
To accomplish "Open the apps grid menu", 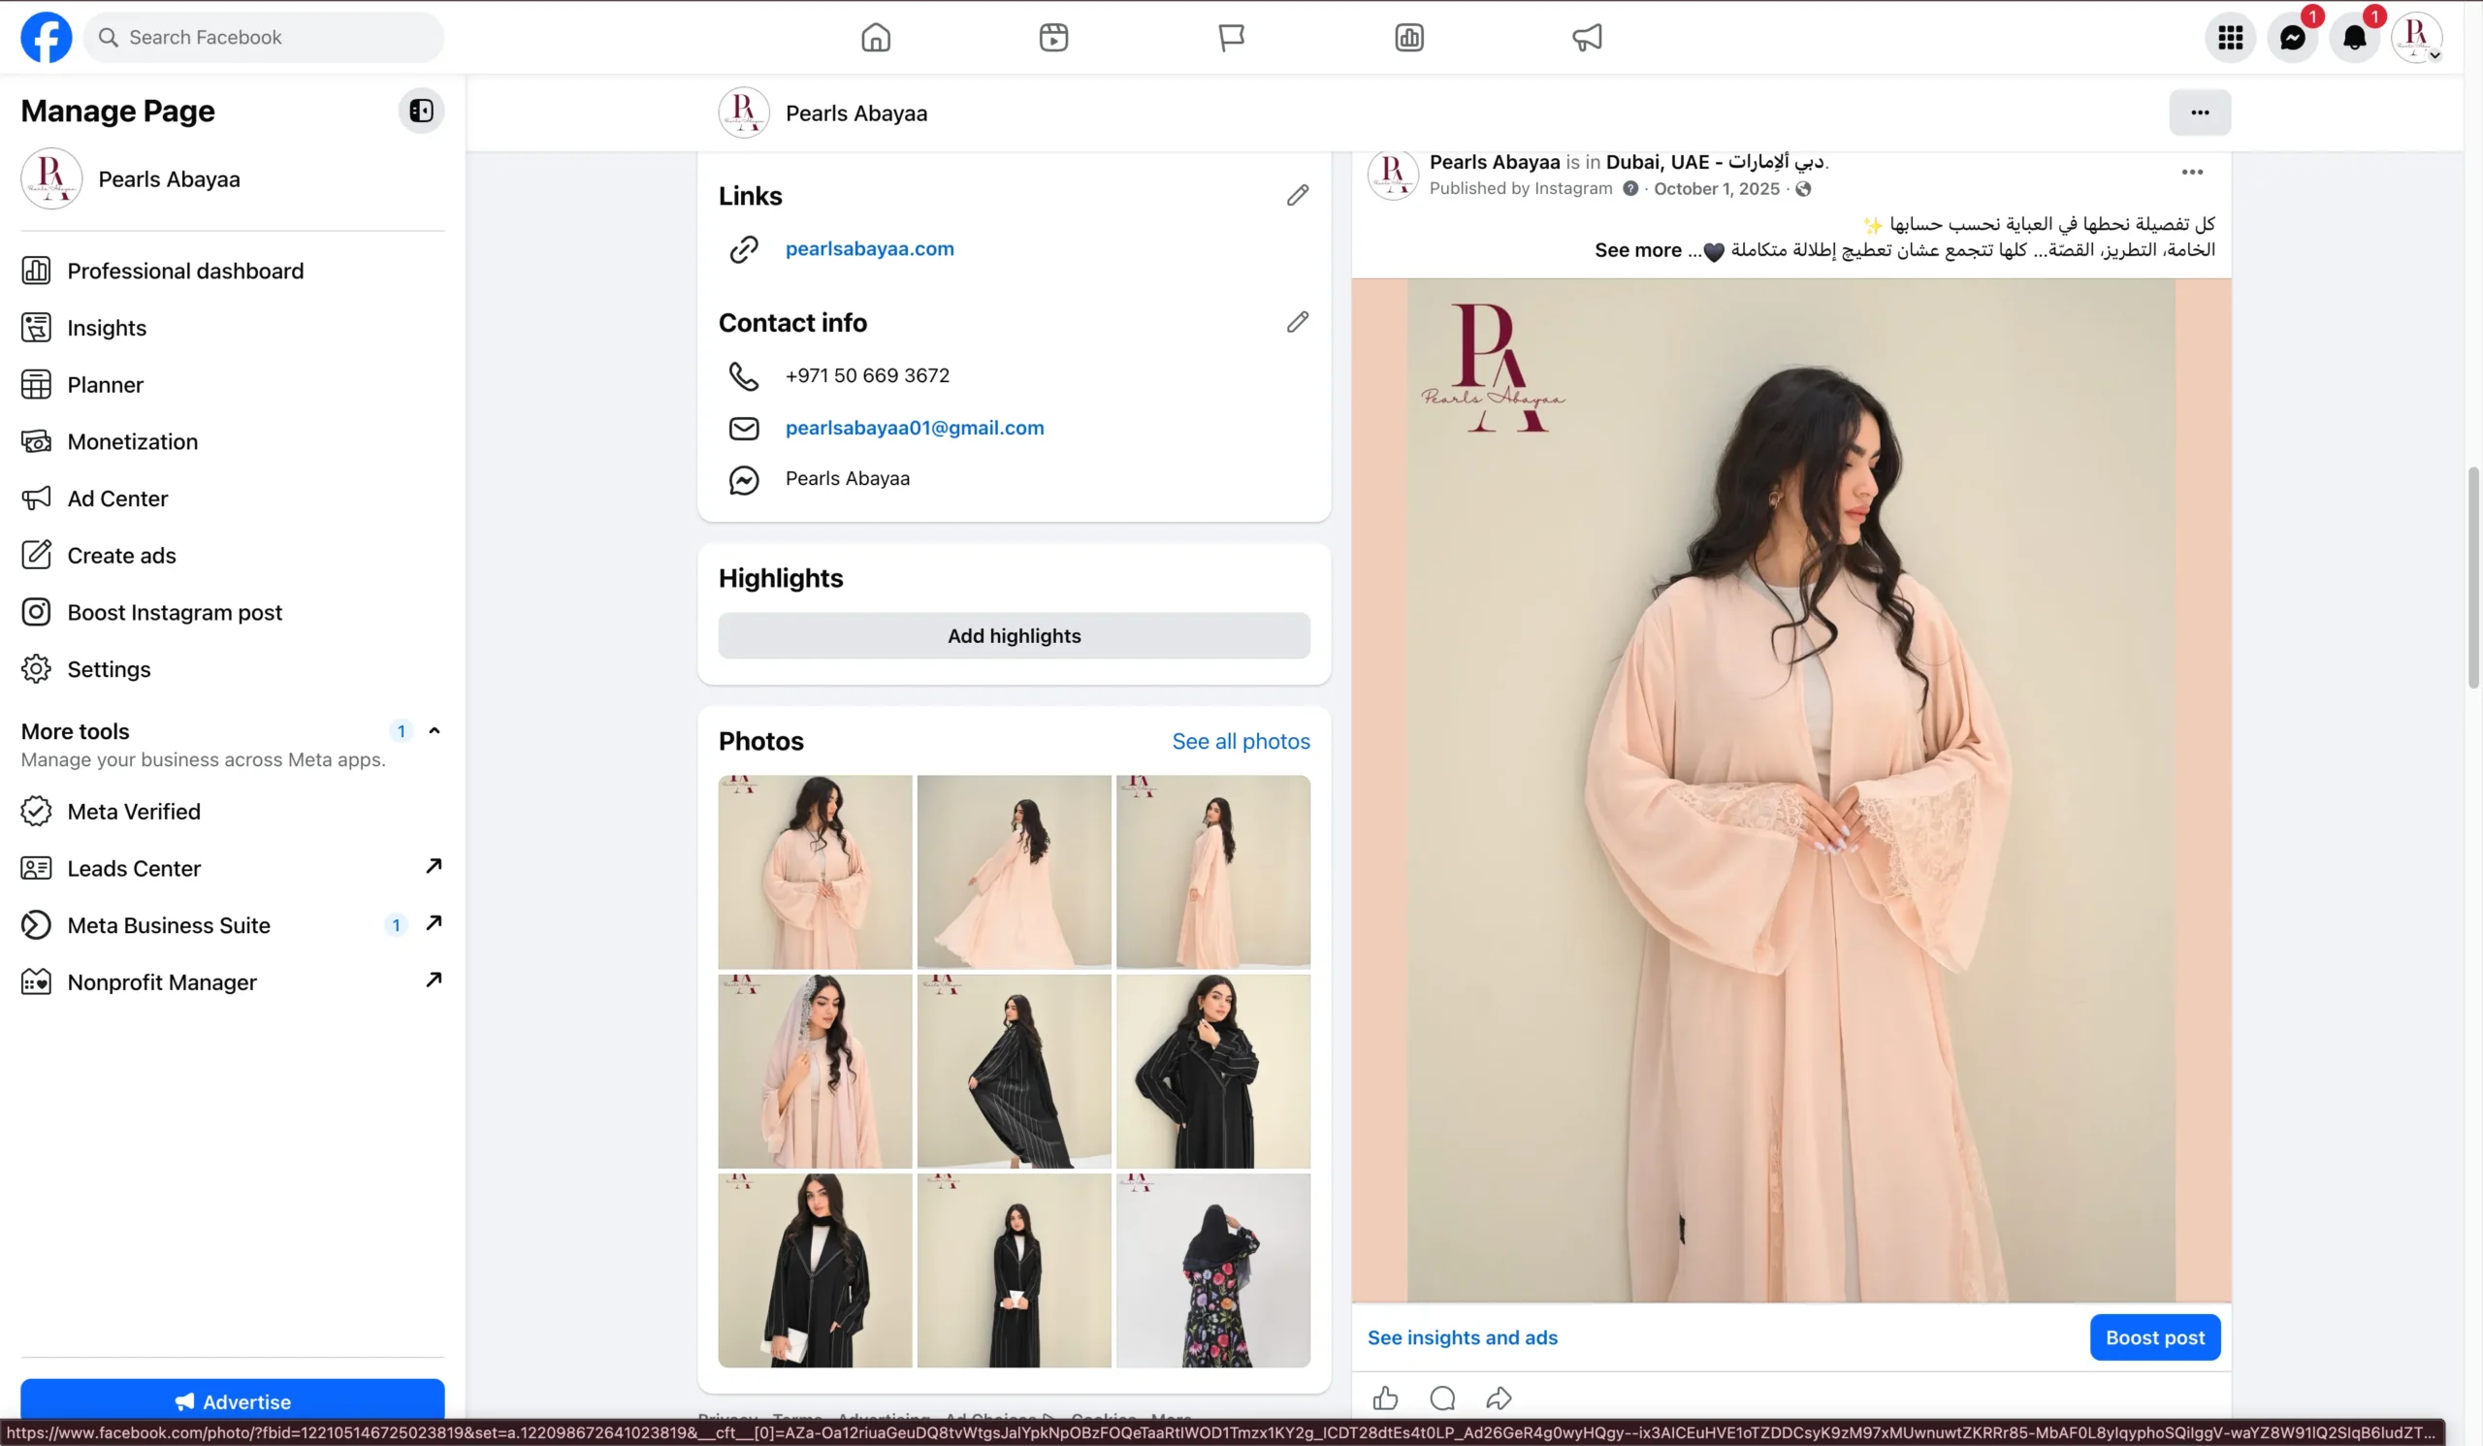I will click(x=2230, y=38).
